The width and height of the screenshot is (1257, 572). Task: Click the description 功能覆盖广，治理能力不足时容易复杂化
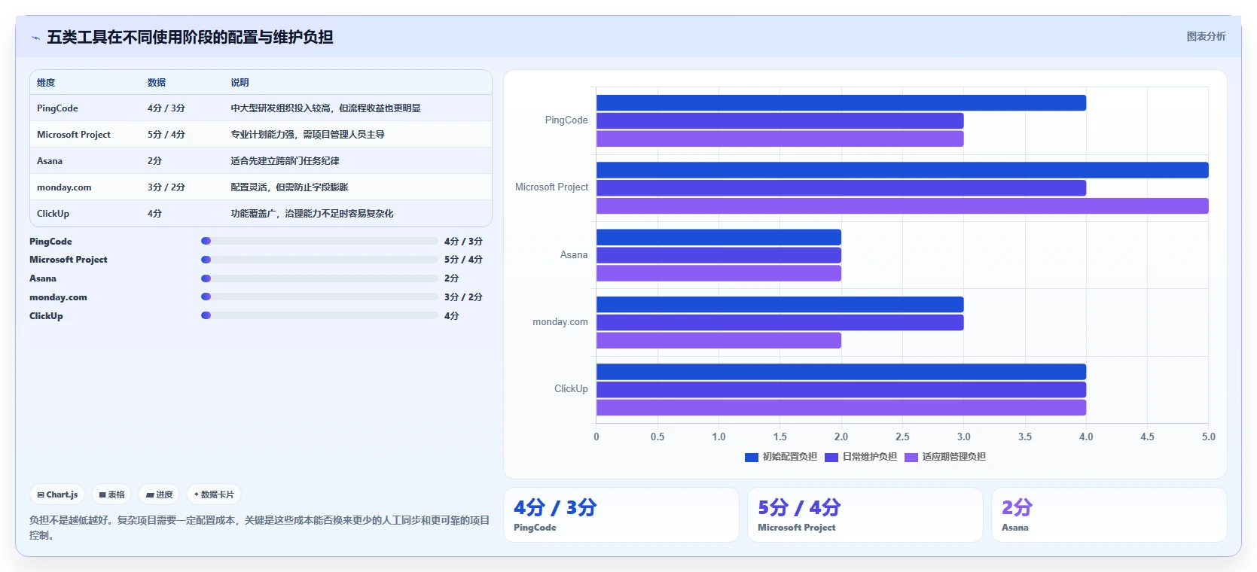pyautogui.click(x=312, y=214)
